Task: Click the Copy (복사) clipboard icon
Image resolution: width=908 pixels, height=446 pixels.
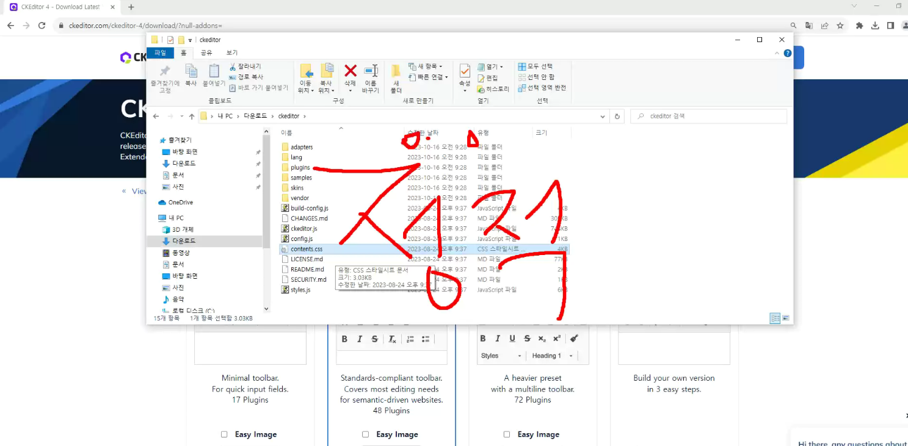Action: 191,71
